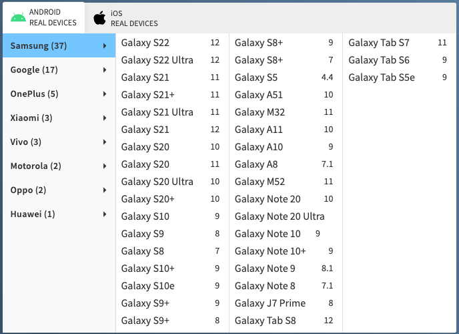Expand the Samsung (37) arrow
This screenshot has width=459, height=334.
point(105,45)
